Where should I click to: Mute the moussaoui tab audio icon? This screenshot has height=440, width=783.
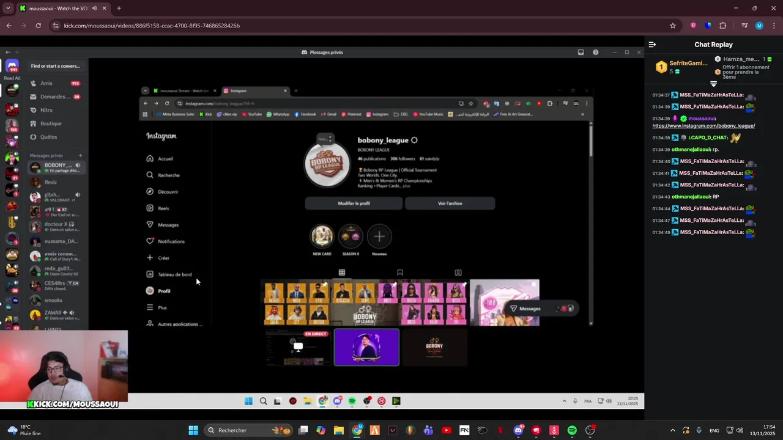[94, 9]
